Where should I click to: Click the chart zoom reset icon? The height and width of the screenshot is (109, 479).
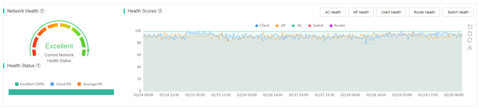pos(470,33)
